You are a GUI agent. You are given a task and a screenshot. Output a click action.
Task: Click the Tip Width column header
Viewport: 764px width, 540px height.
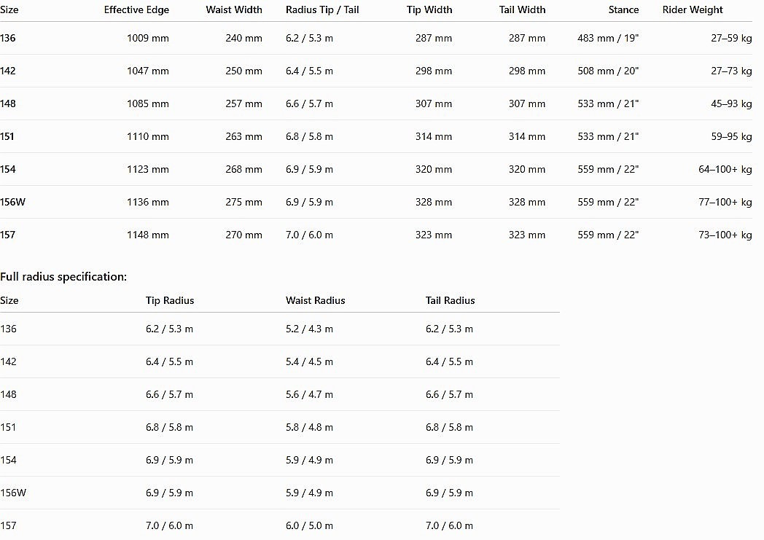pos(429,9)
